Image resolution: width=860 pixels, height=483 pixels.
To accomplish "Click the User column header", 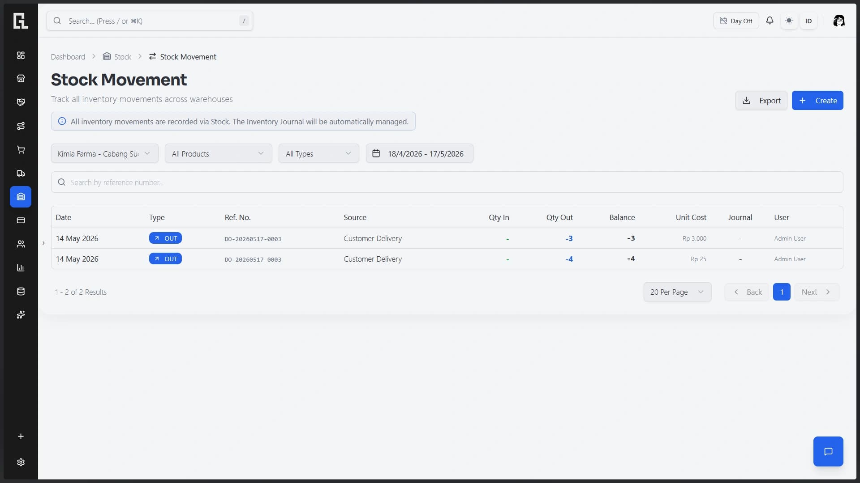I will (781, 217).
